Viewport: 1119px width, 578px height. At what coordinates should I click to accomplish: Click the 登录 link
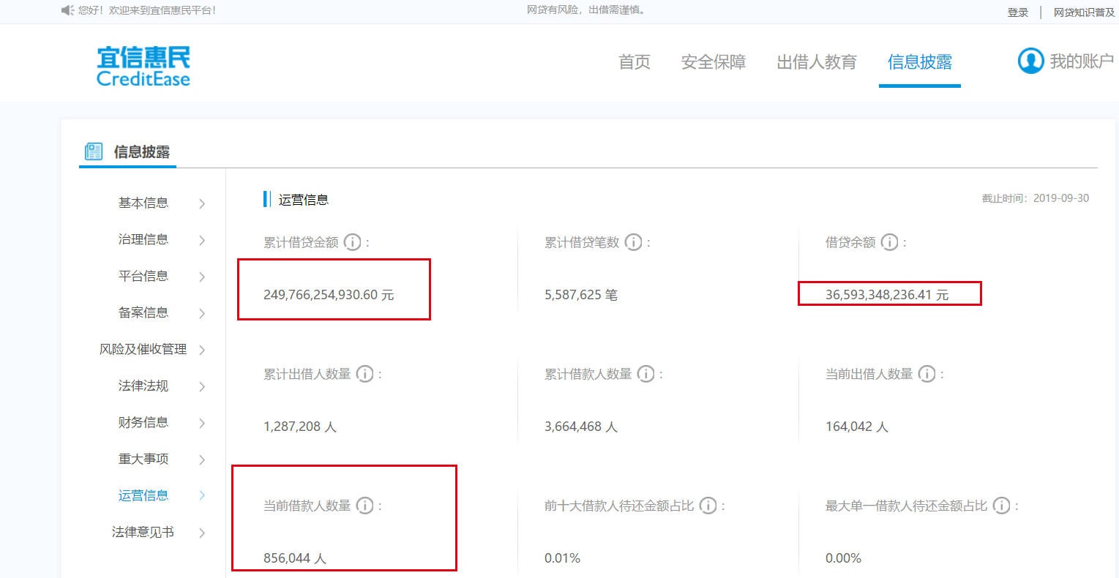pyautogui.click(x=1018, y=12)
